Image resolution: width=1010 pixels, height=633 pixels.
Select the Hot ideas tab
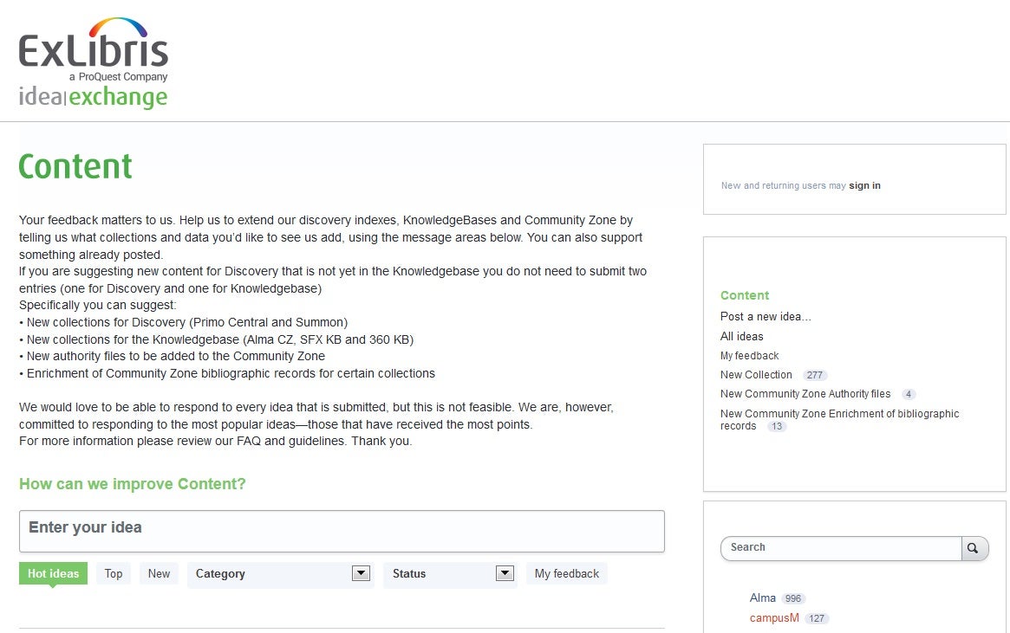53,573
